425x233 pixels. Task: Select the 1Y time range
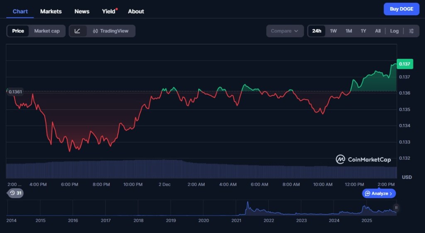point(364,31)
